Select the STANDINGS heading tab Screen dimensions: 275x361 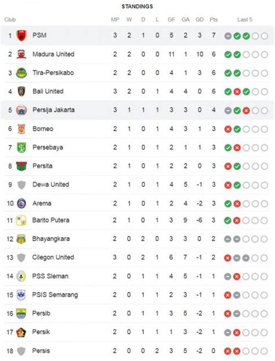(137, 6)
